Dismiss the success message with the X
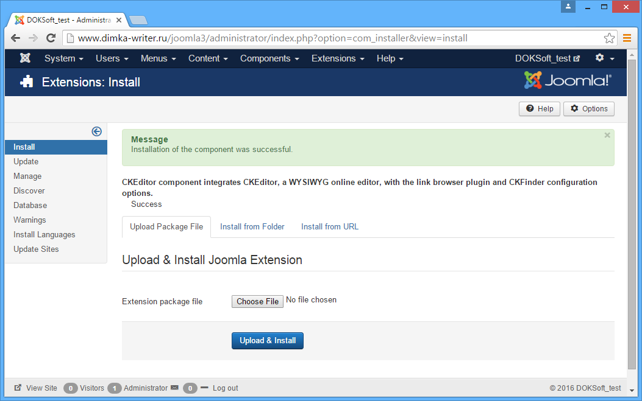Screen dimensions: 642x401 tap(607, 136)
